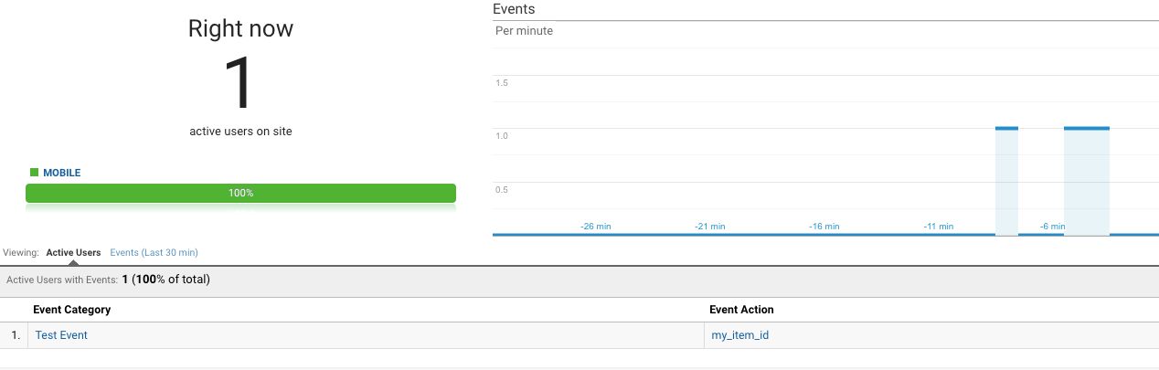1159x370 pixels.
Task: Click the -16 min axis label
Action: [824, 226]
